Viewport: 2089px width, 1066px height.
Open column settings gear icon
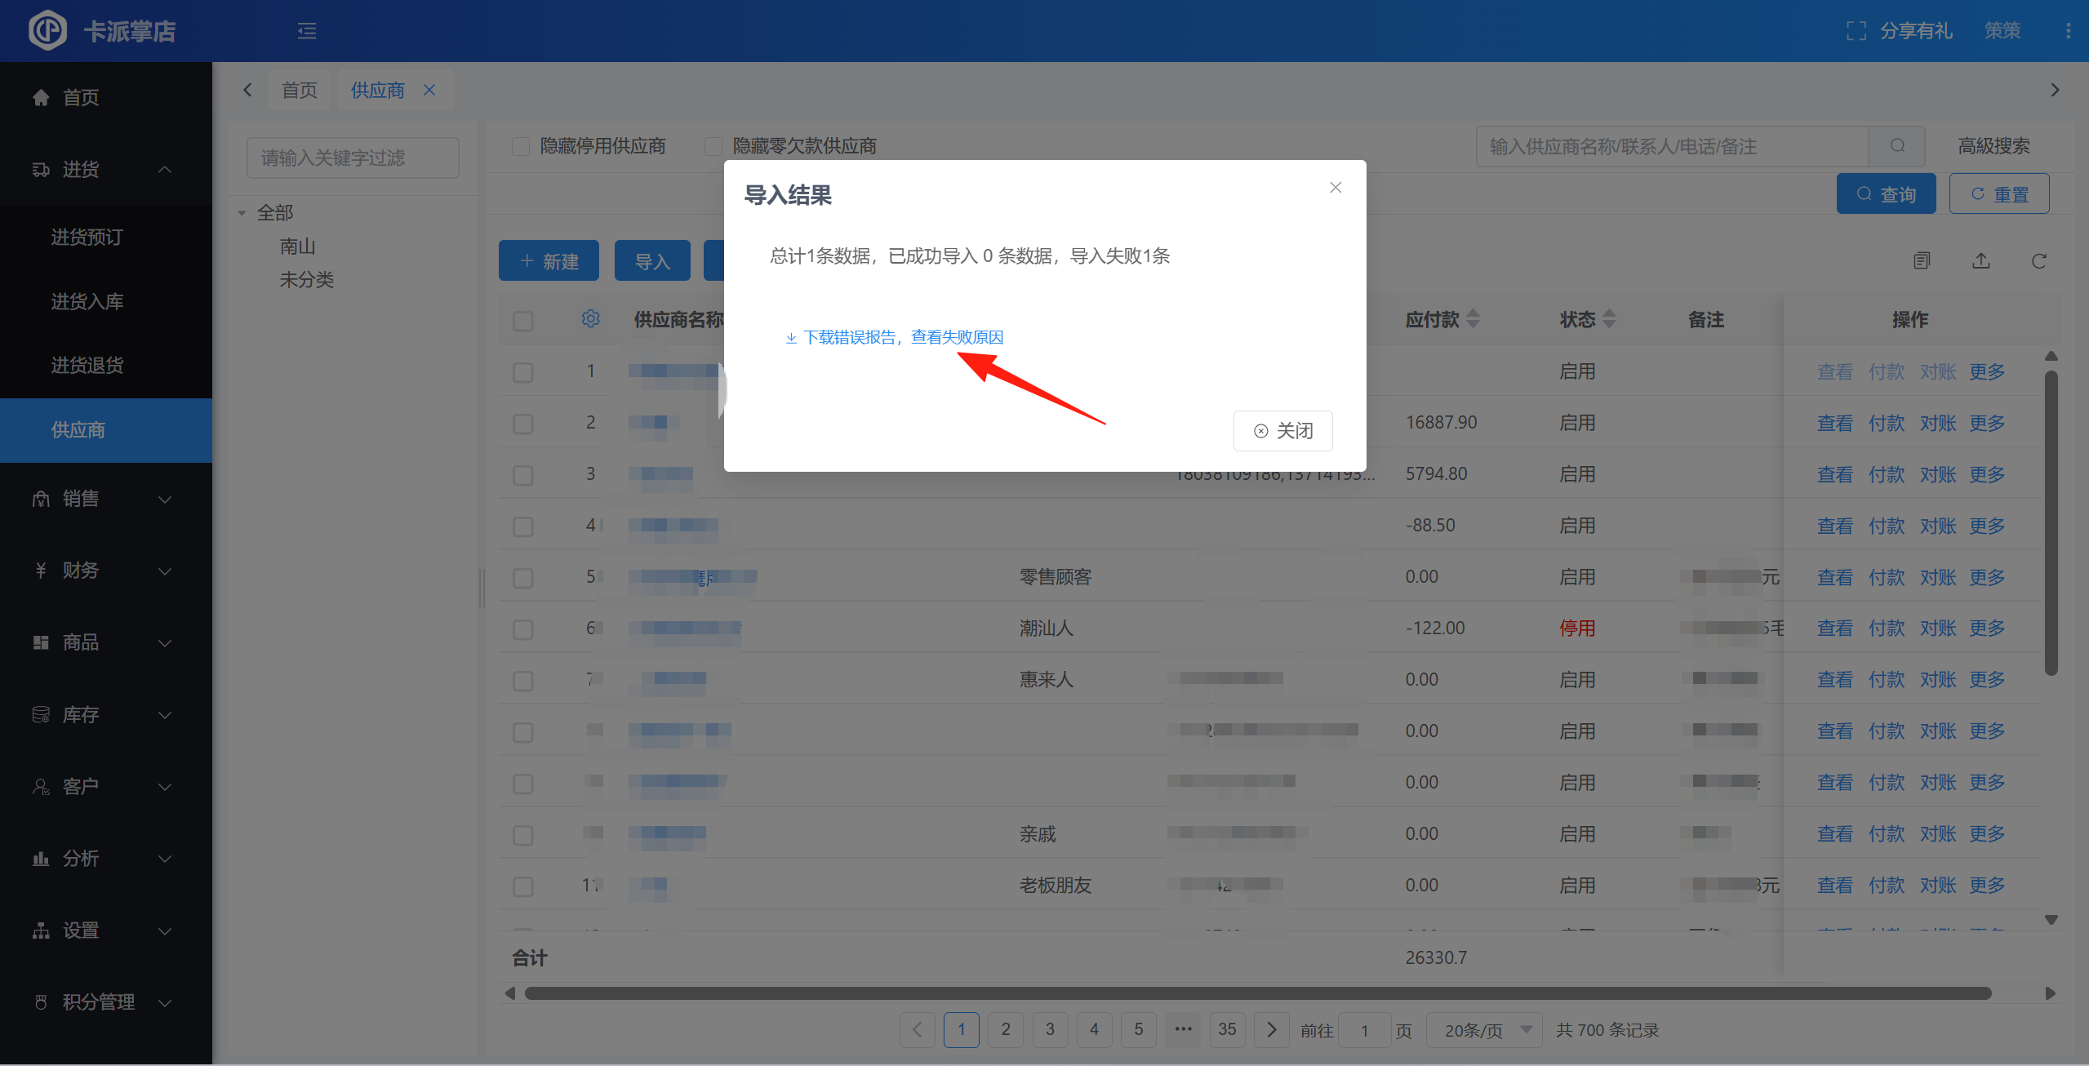click(x=590, y=318)
